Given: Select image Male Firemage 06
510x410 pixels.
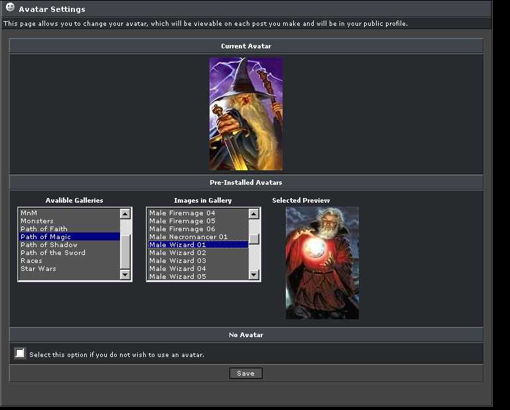Looking at the screenshot, I should pos(198,229).
